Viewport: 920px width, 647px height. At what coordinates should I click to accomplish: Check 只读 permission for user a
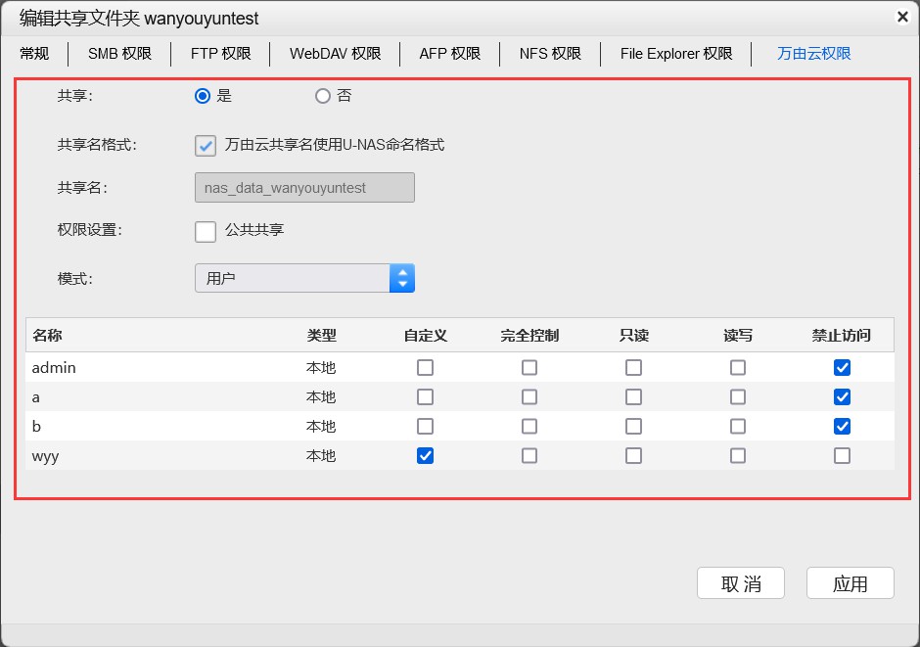click(633, 396)
